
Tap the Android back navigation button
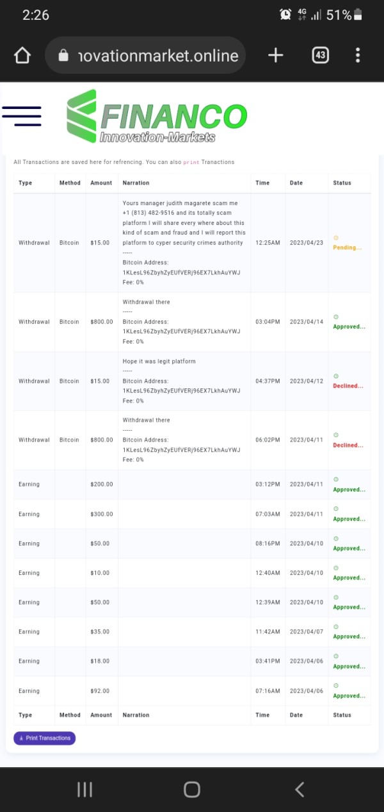click(299, 789)
